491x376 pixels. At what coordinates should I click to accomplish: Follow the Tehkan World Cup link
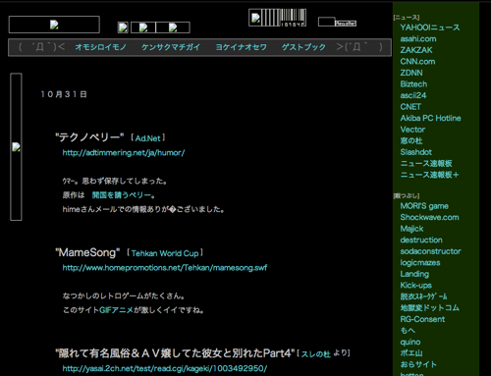165,253
